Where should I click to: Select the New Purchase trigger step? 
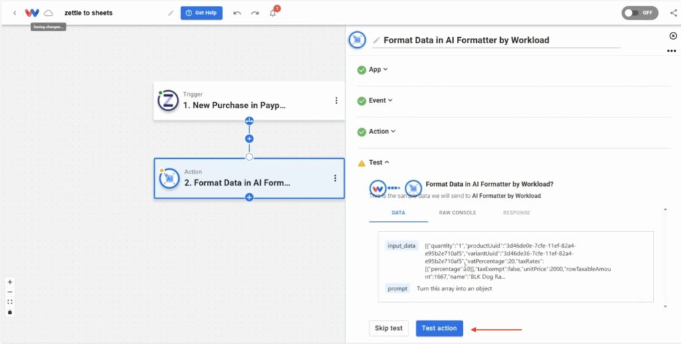[x=249, y=101]
